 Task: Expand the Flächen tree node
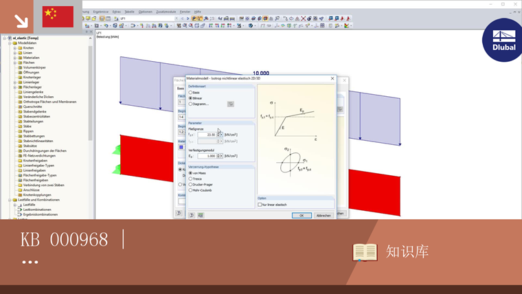[14, 63]
